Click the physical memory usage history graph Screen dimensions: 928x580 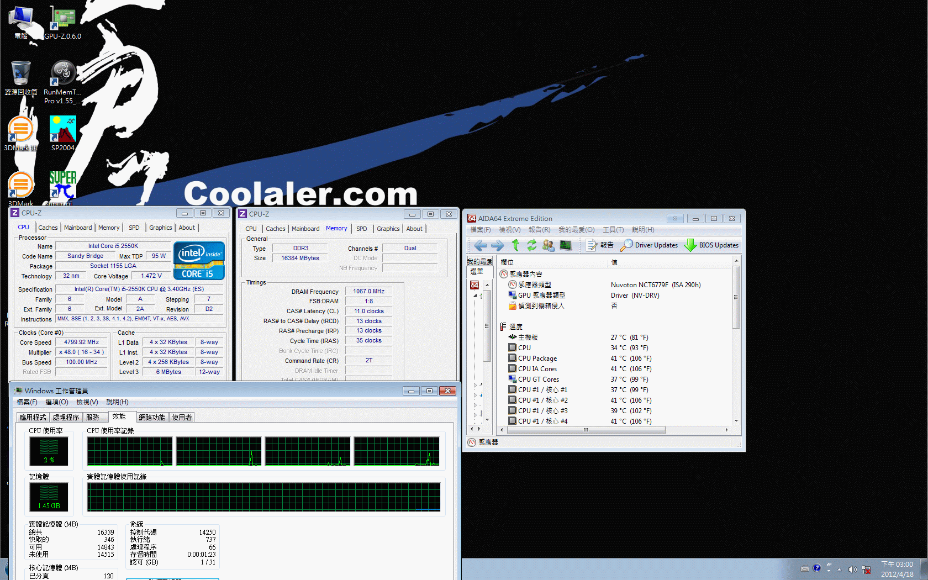coord(263,497)
